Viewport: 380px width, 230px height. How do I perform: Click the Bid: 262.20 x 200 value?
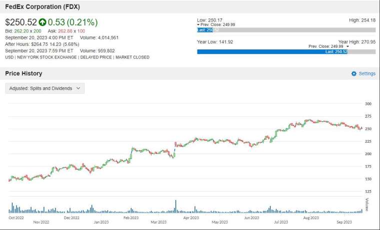click(23, 31)
